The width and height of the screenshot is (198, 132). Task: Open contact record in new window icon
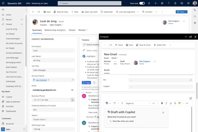(x=39, y=12)
